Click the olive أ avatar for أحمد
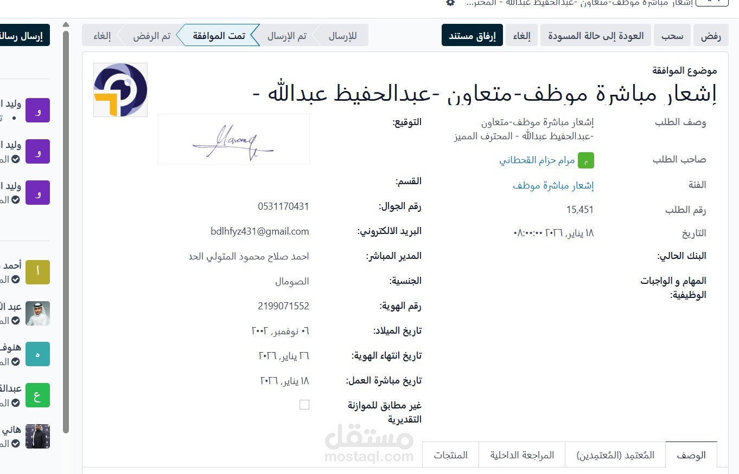739x474 pixels. click(37, 272)
